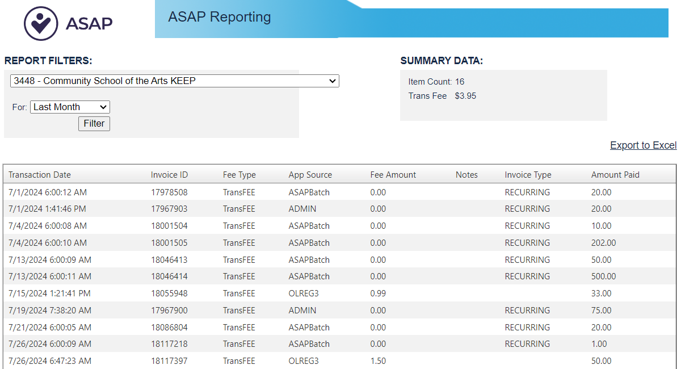Image resolution: width=681 pixels, height=369 pixels.
Task: Click OLREG3 app source for invoice 18055948
Action: click(304, 293)
